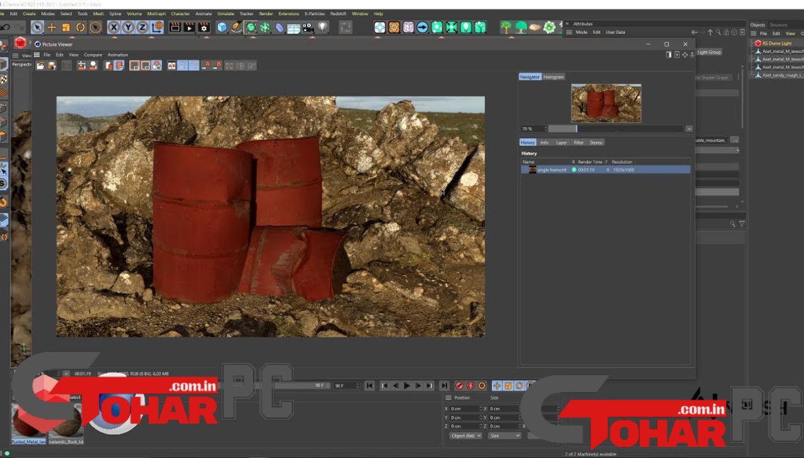The width and height of the screenshot is (804, 458).
Task: Open Objects manager View menu
Action: click(x=790, y=33)
